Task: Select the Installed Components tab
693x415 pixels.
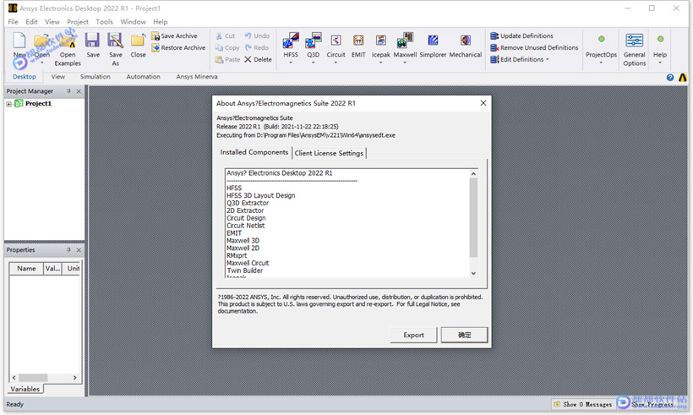Action: (254, 152)
